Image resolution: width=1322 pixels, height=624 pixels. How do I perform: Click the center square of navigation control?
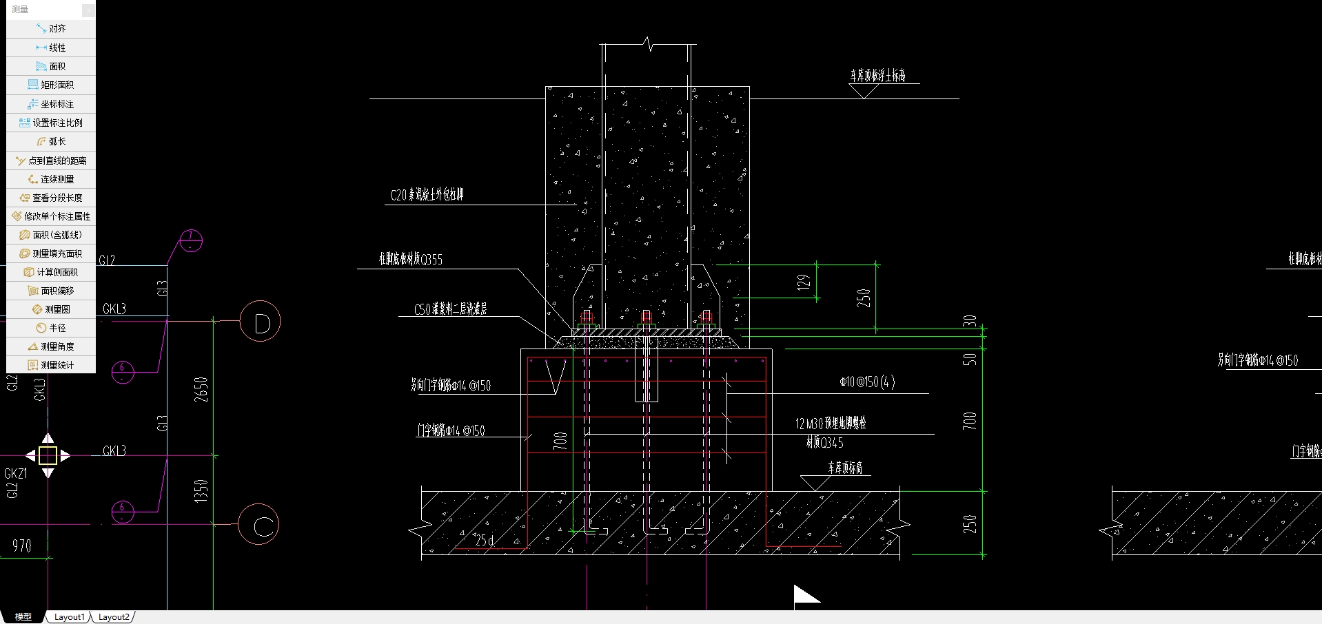pyautogui.click(x=48, y=455)
